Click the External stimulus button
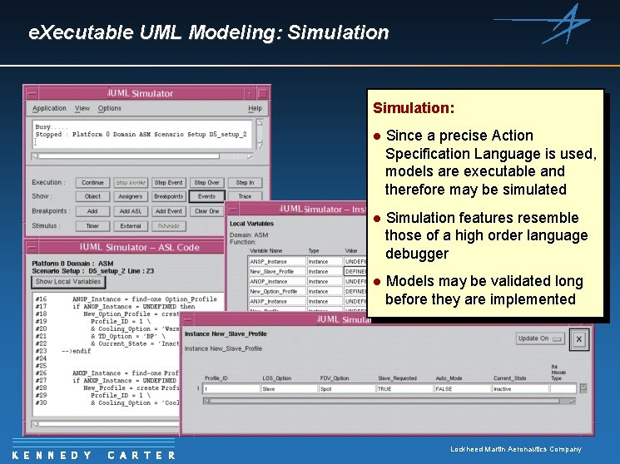 (131, 226)
